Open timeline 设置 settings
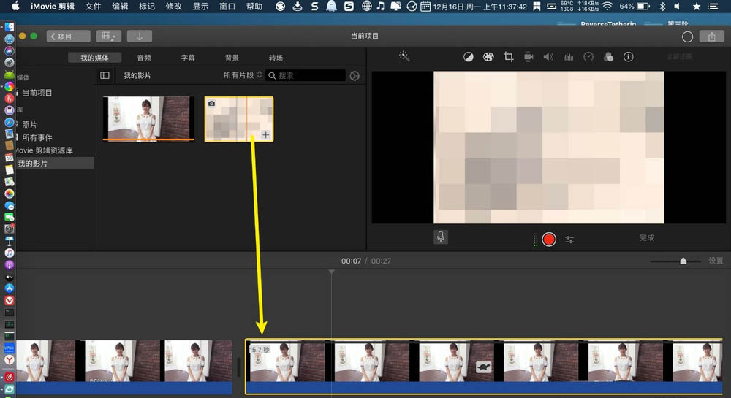The height and width of the screenshot is (398, 731). 716,261
